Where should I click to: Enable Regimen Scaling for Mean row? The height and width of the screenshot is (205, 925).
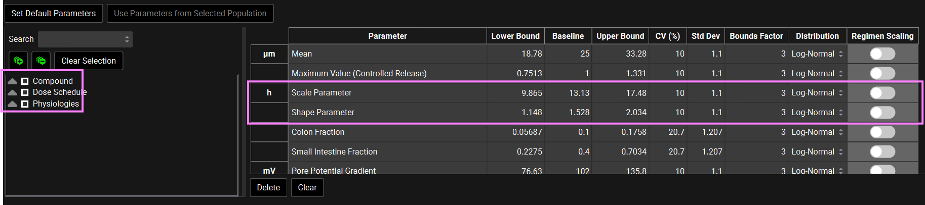[882, 54]
